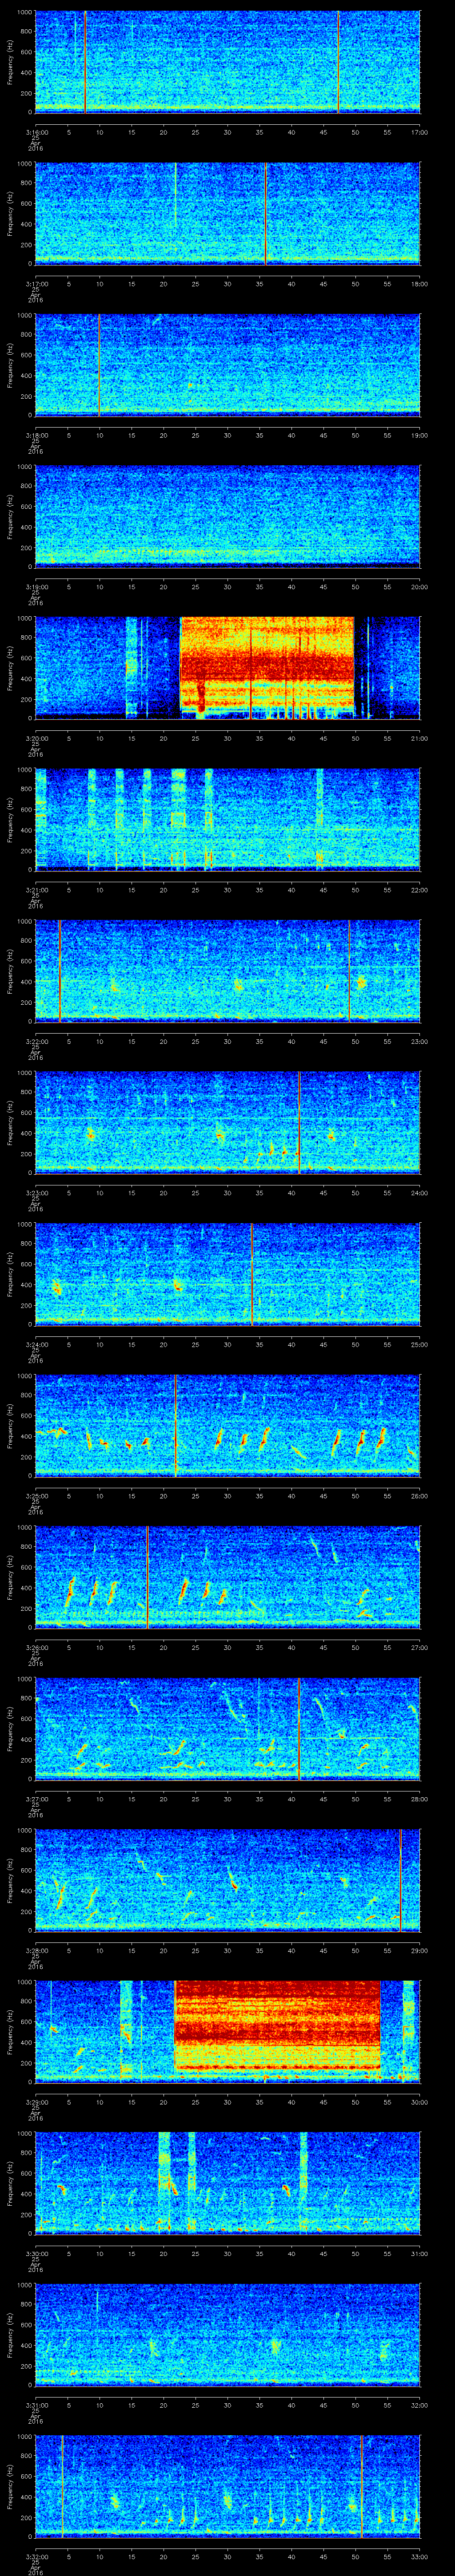Viewport: 455px width, 2576px height.
Task: Click the '3:28:00' start time label
Action: point(36,1950)
